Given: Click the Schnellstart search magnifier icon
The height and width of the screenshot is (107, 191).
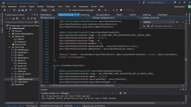Looking at the screenshot, I should 175,2.
